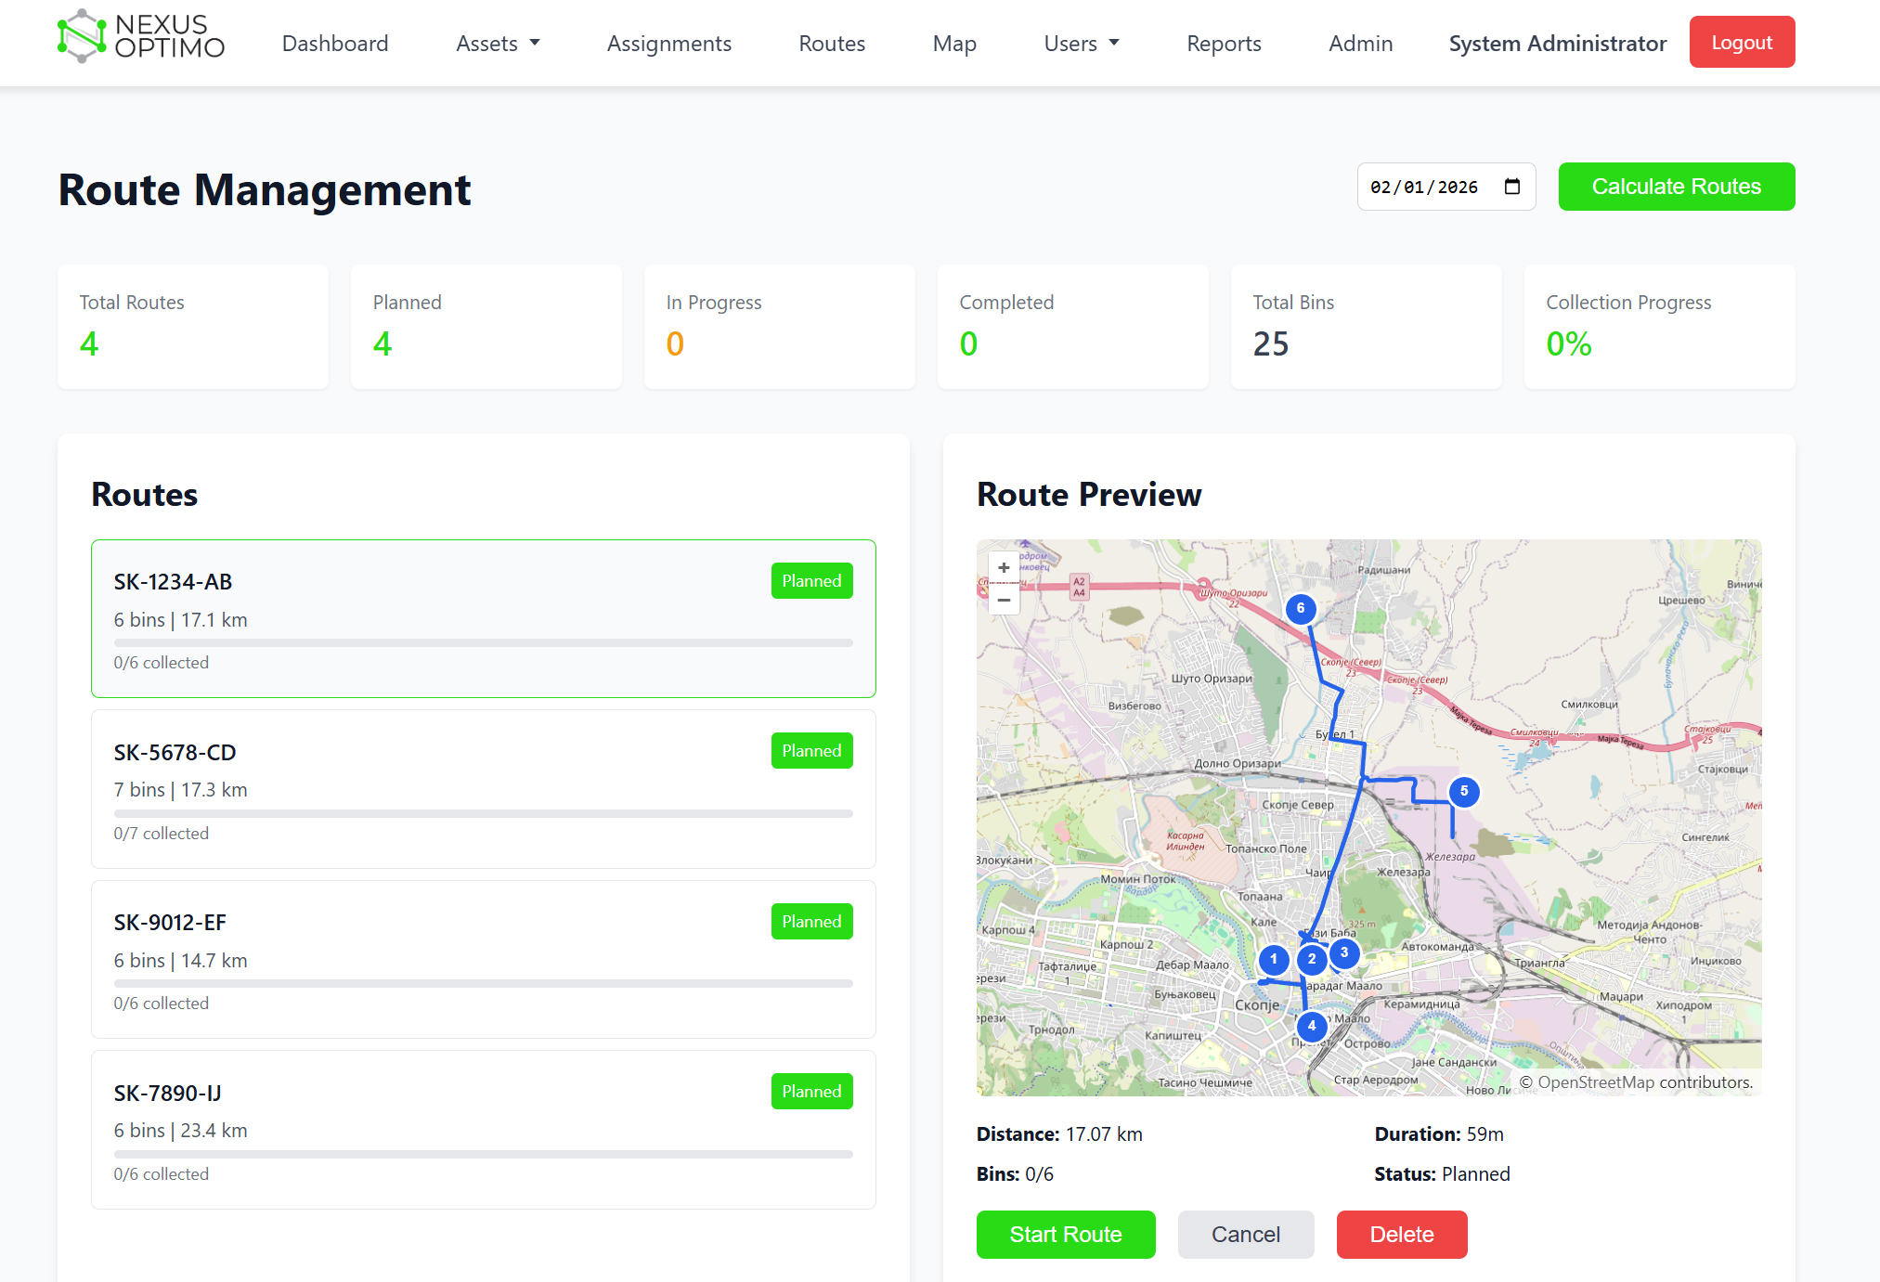Zoom in on the route map
Viewport: 1880px width, 1282px height.
click(x=1004, y=568)
